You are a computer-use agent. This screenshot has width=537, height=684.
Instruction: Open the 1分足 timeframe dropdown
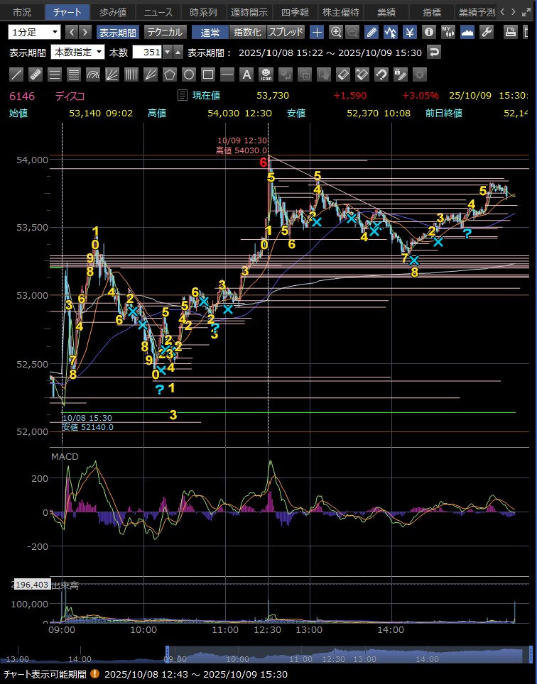click(35, 32)
